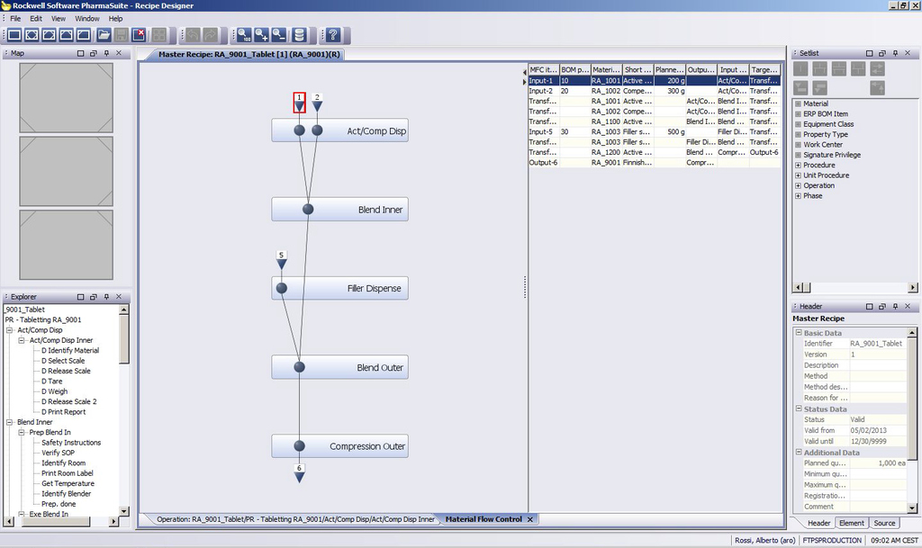Click the greyed four-square grid toolbar icon
Image resolution: width=922 pixels, height=548 pixels.
click(158, 35)
